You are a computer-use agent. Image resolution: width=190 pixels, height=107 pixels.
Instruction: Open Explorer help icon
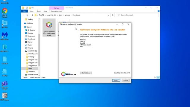[159, 11]
